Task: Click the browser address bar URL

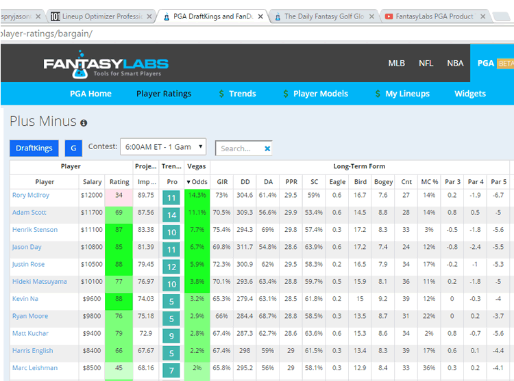Action: coord(46,34)
